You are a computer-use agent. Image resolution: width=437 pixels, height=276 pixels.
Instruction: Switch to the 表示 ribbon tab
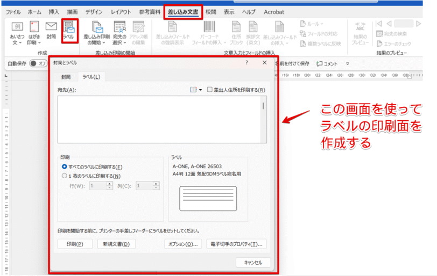pos(229,12)
